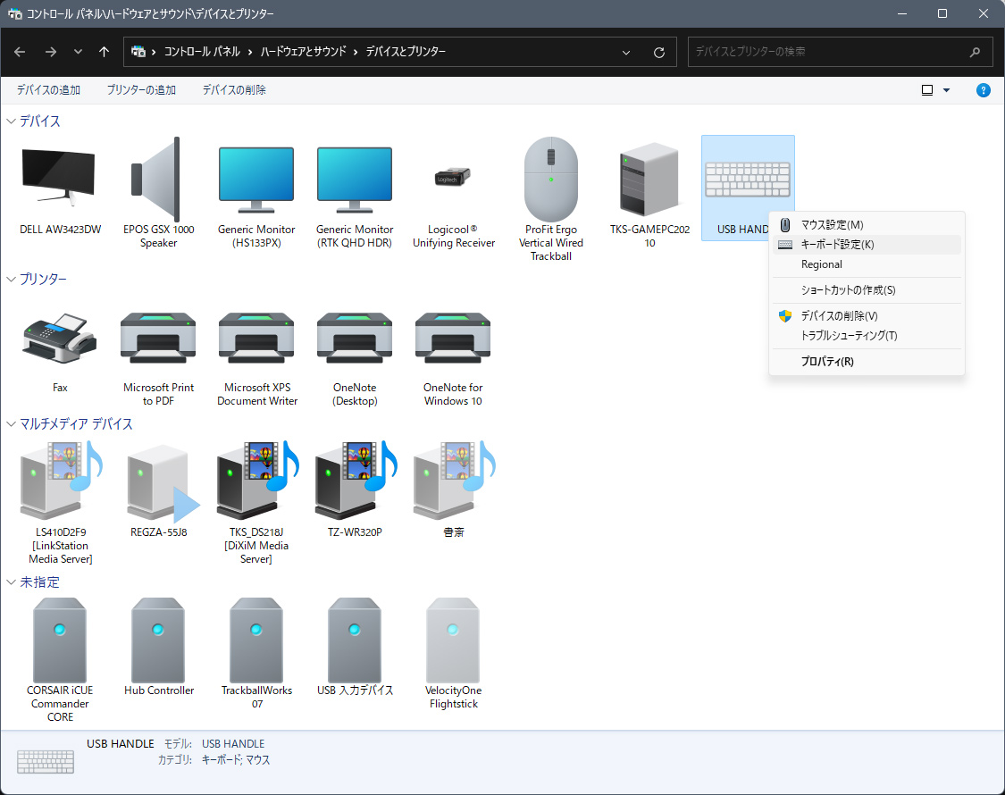Choose キーボード設定(K) from the context menu

tap(837, 245)
